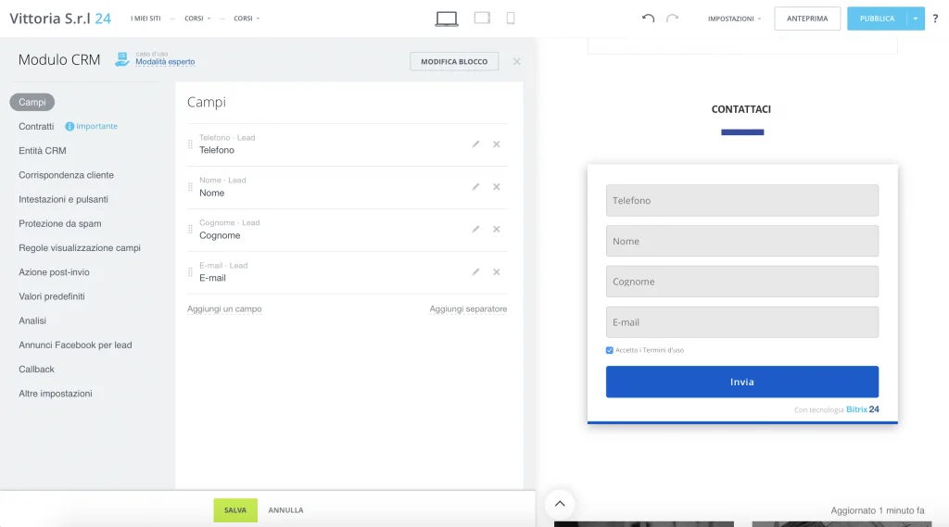Screen dimensions: 949x527
Task: Open Regole visualizzazione campi section
Action: point(80,247)
